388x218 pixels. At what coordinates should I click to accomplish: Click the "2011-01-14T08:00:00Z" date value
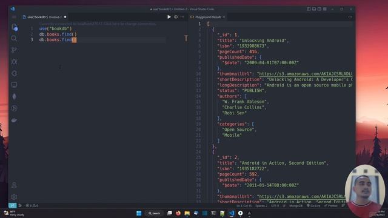(x=272, y=185)
